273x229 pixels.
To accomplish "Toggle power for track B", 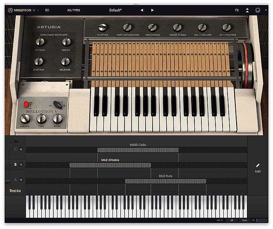I will point(21,164).
